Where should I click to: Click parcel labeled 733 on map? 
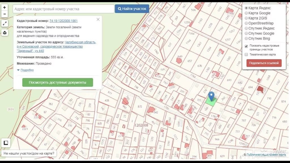tap(238, 131)
